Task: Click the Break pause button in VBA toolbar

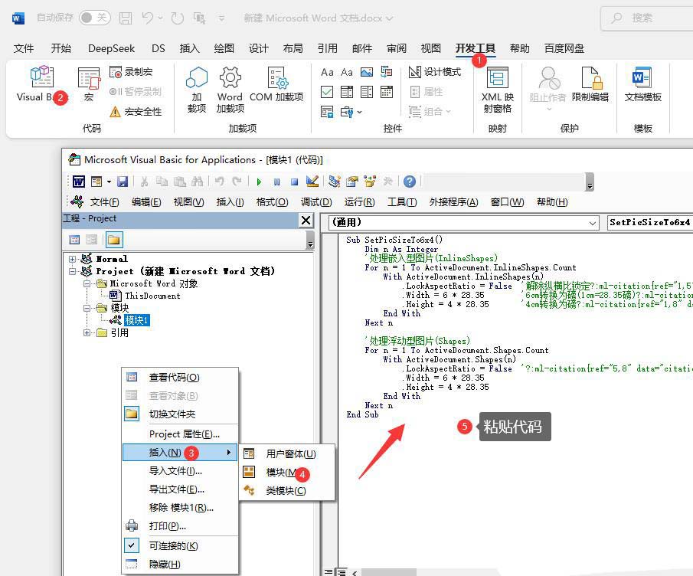Action: pos(276,182)
